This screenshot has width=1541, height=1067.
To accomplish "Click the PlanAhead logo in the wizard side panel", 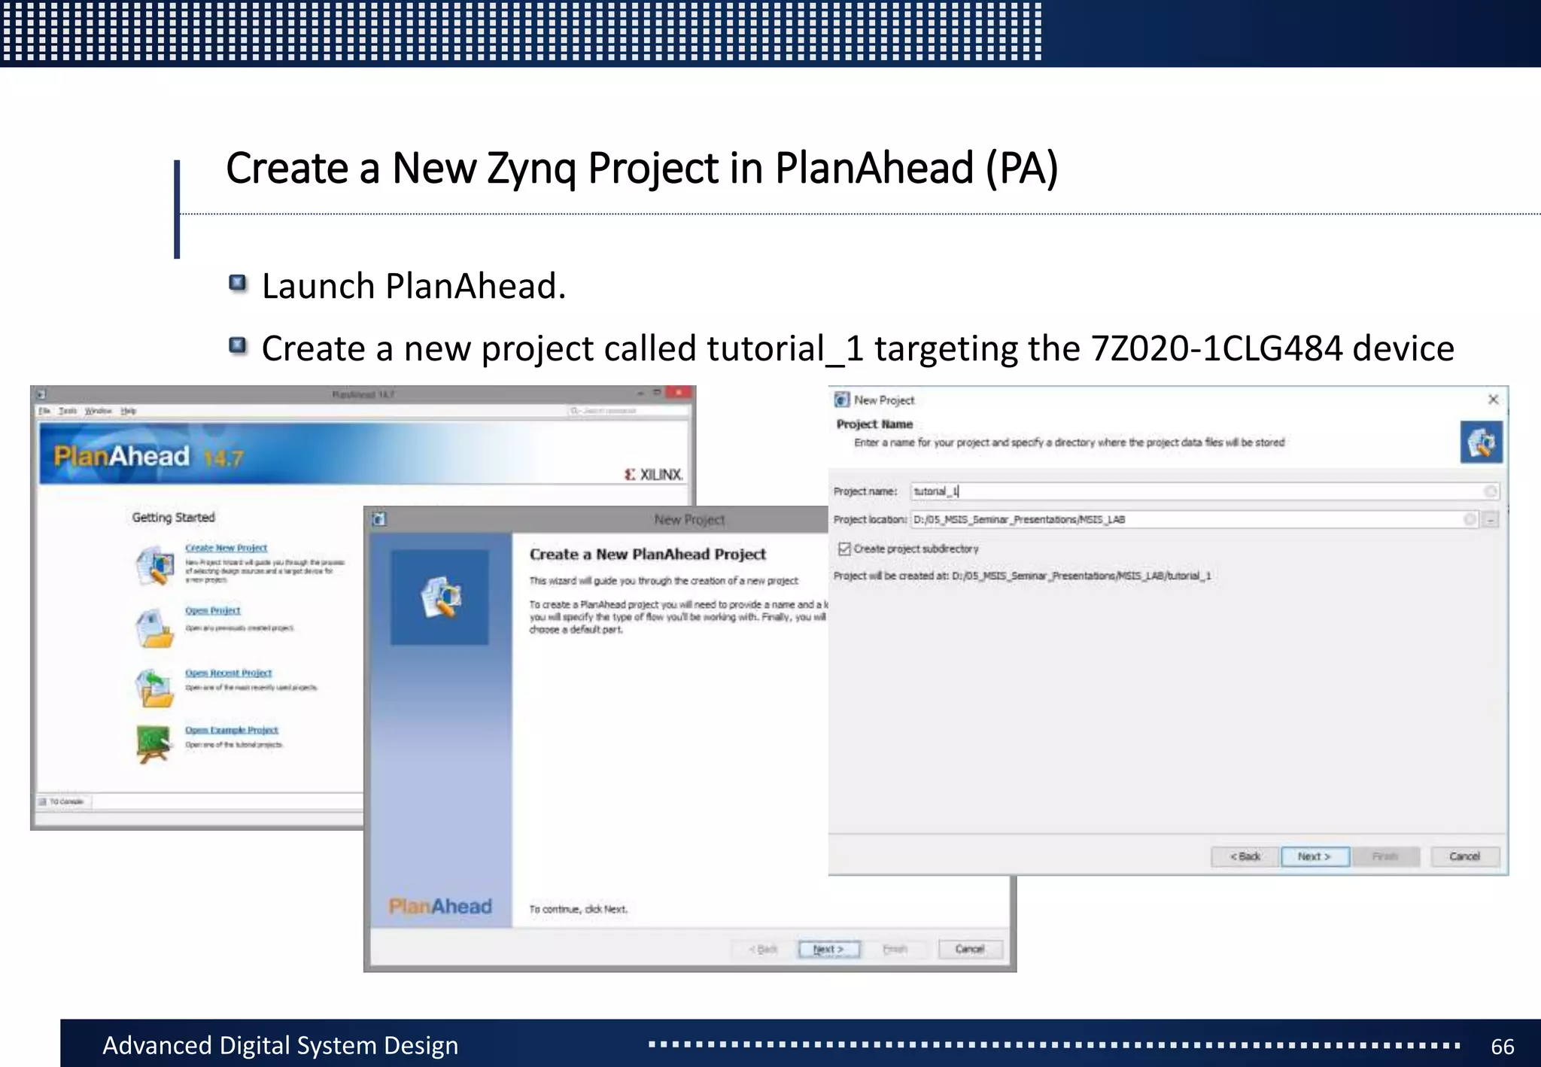I will tap(440, 906).
